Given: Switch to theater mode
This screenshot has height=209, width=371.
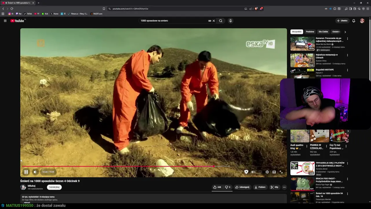Looking at the screenshot, I should pos(274,172).
